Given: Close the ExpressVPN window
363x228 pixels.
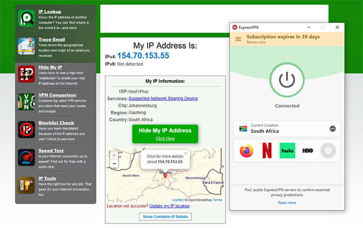Looking at the screenshot, I should click(x=337, y=27).
